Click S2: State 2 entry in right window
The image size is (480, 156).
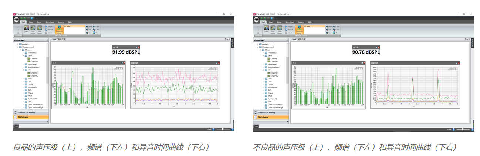314,26
